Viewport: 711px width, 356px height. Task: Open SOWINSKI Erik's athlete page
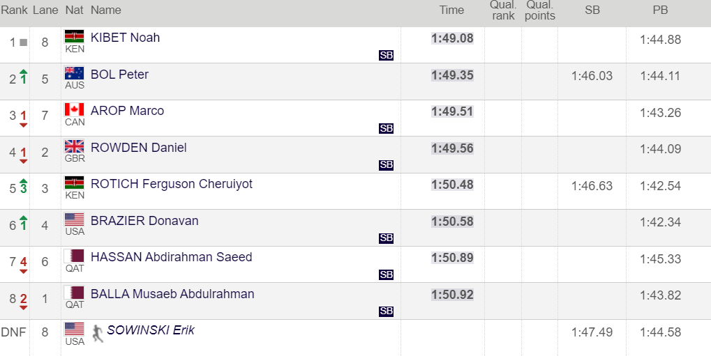[151, 330]
